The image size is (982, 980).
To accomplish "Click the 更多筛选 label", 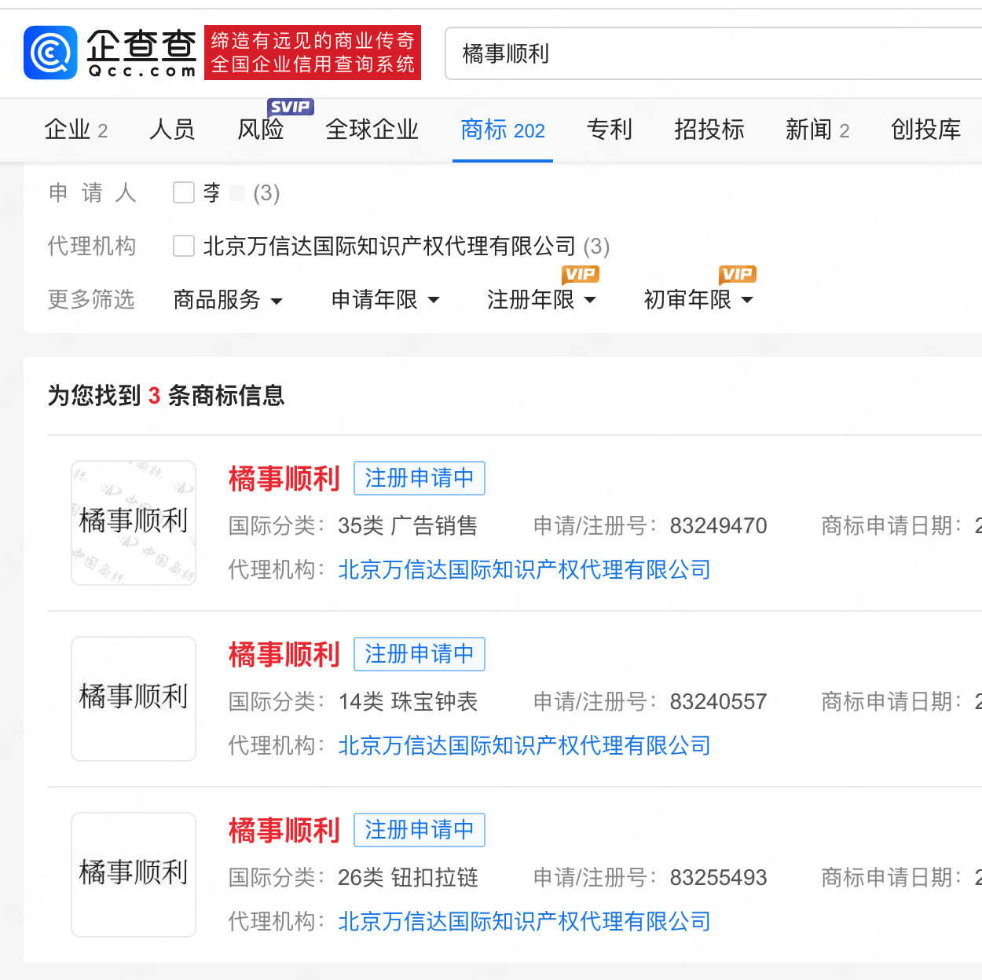I will click(91, 299).
